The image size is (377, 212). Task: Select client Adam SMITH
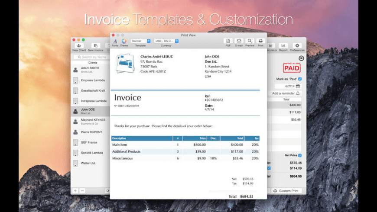tap(91, 70)
